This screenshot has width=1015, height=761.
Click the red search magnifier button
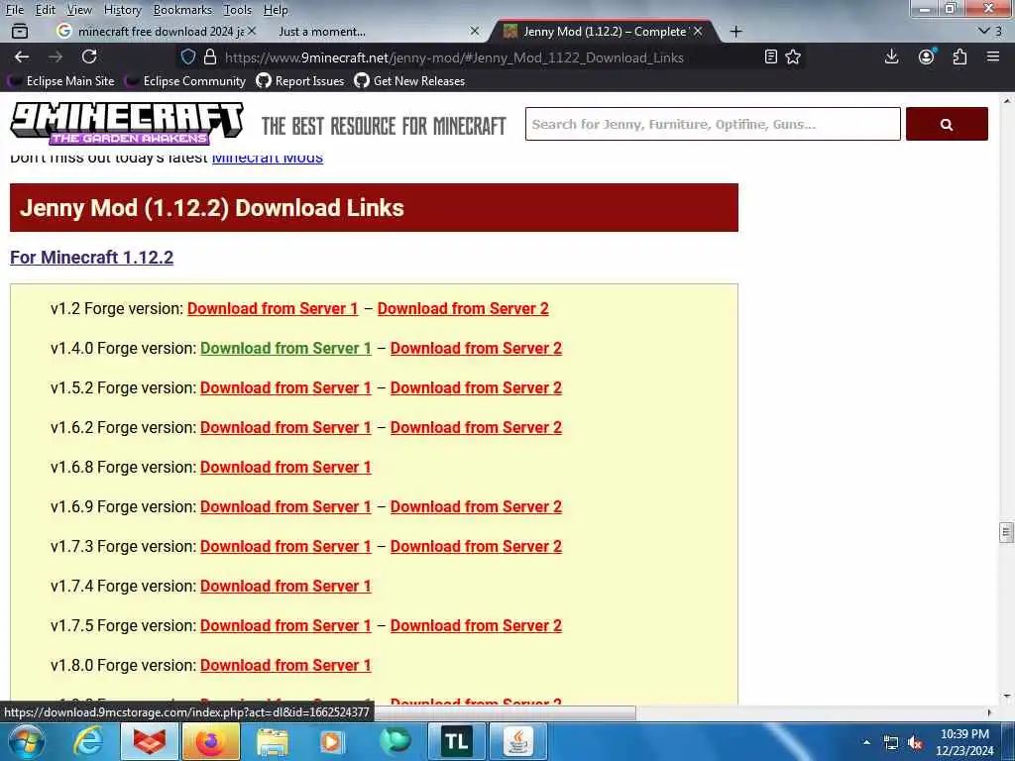point(947,124)
